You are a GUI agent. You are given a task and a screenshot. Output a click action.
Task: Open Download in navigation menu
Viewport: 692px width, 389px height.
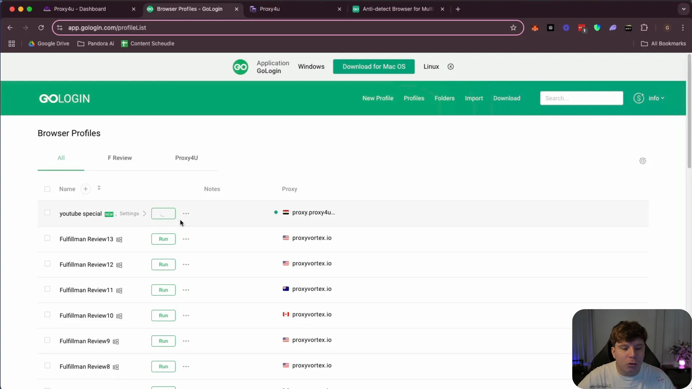507,98
